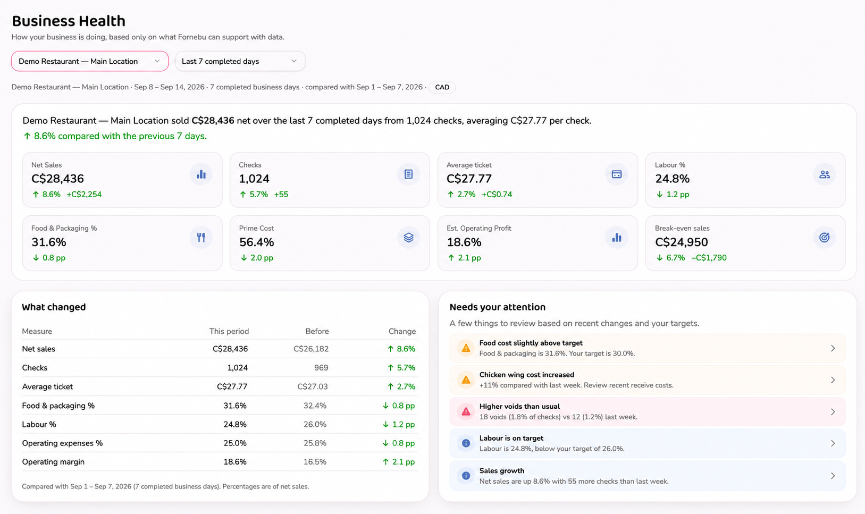Open the Higher voids than usual alert
Screen dimensions: 865x514
(x=647, y=412)
